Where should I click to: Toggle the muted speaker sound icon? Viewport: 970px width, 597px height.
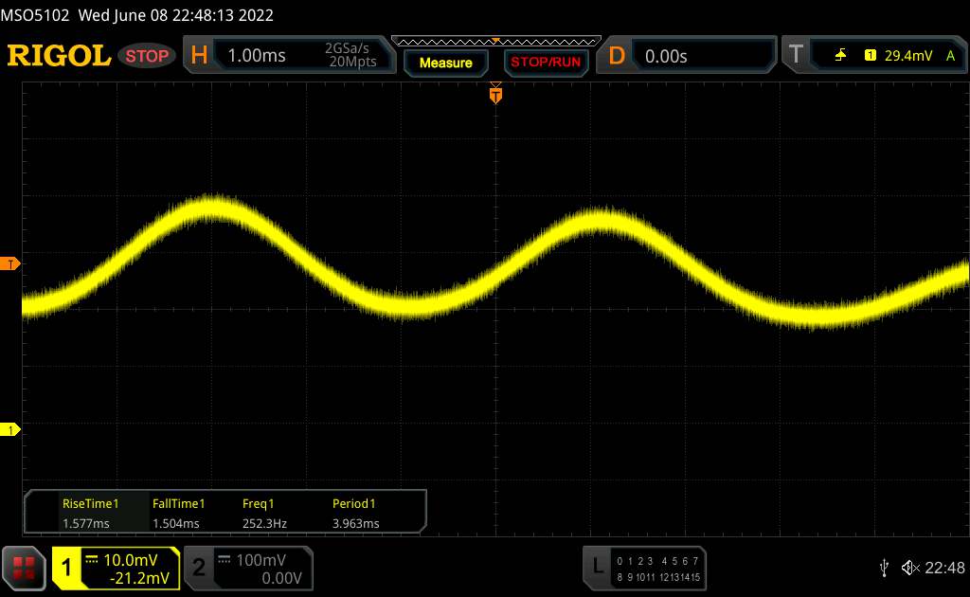pos(909,568)
